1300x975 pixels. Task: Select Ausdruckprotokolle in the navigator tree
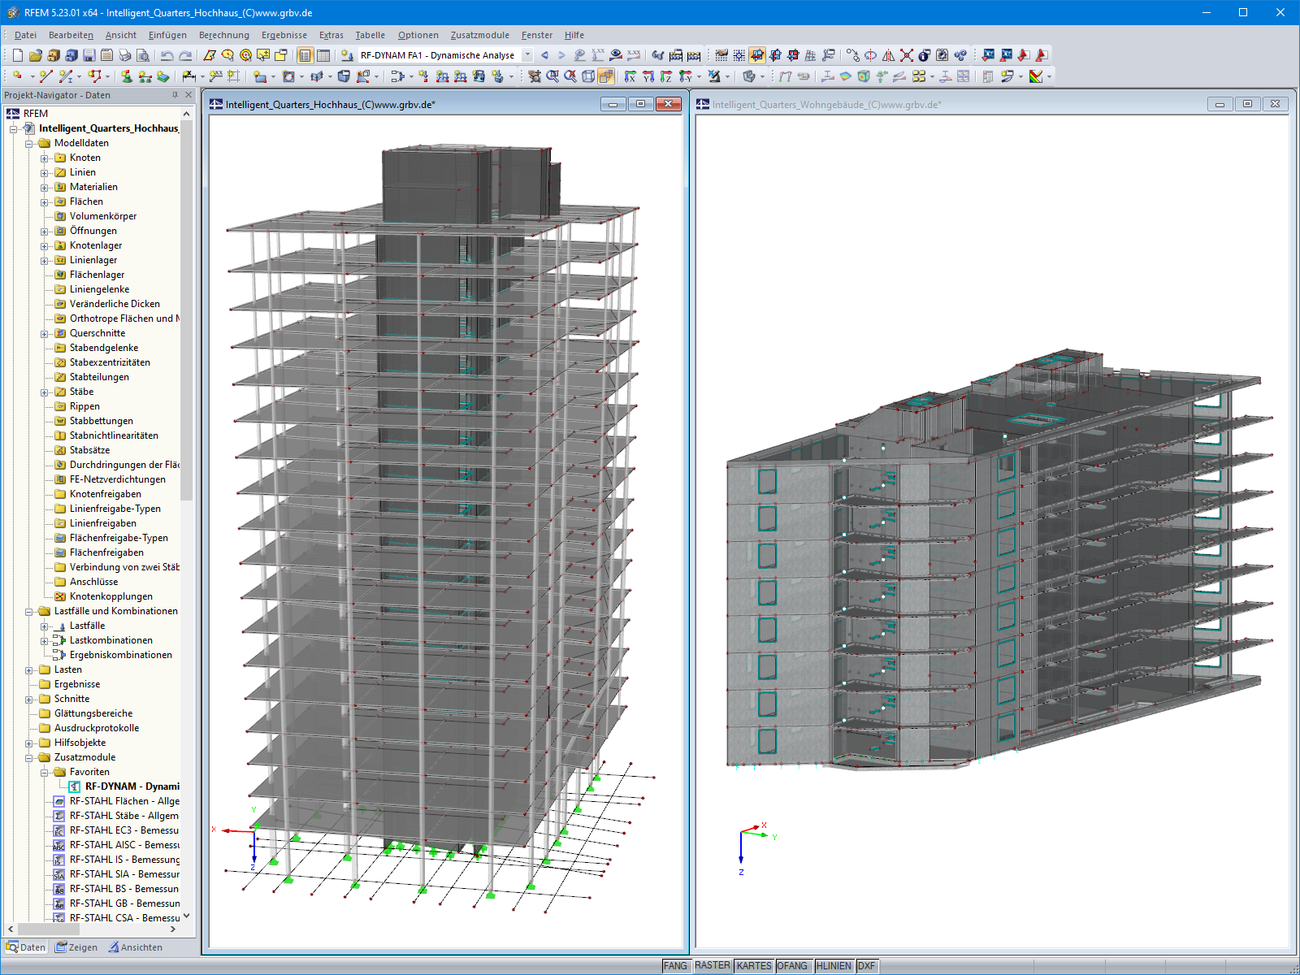tap(97, 728)
